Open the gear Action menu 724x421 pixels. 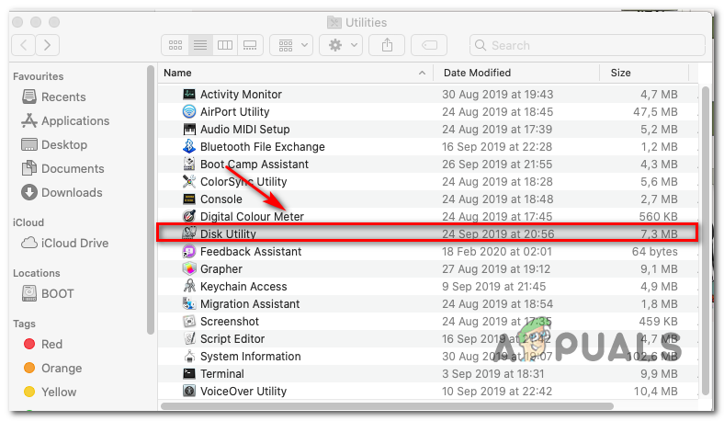pos(341,45)
